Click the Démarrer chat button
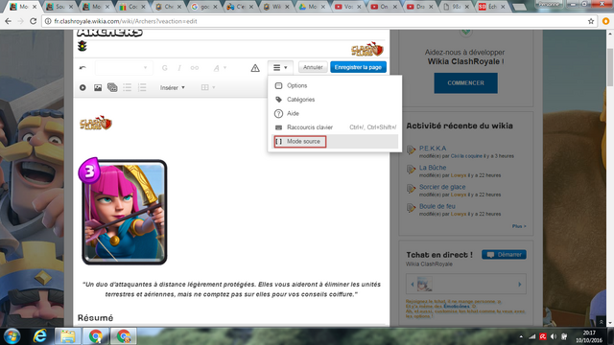This screenshot has width=614, height=345. 504,255
